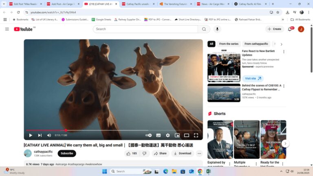Toggle autoplay switch in player controls
This screenshot has height=176, width=313.
click(x=149, y=135)
